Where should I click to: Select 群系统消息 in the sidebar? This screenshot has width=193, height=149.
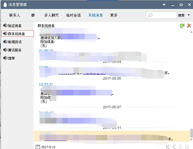click(x=17, y=34)
